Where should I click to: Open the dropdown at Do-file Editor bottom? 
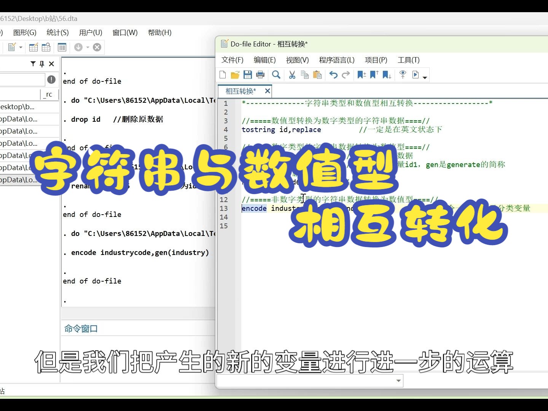tap(398, 381)
